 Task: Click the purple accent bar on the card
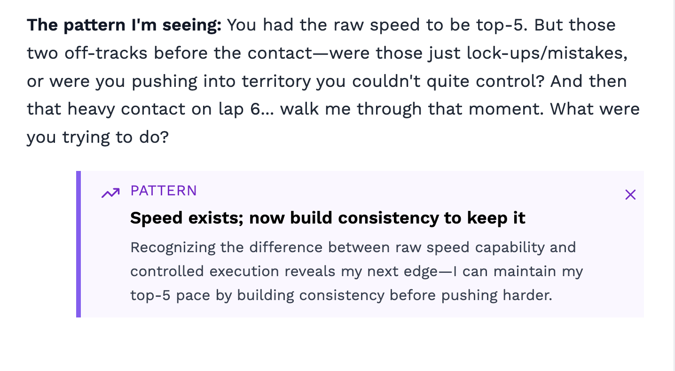coord(78,243)
